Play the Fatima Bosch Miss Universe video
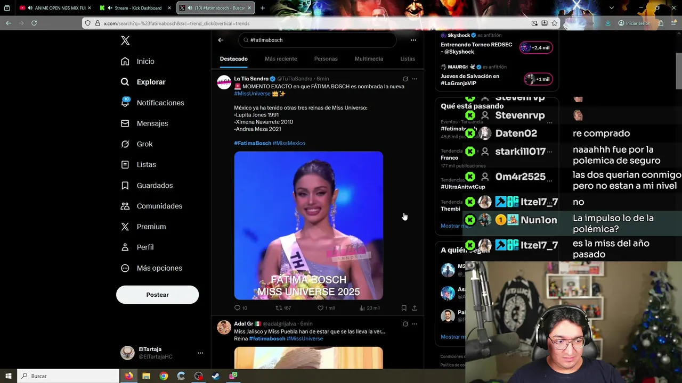Image resolution: width=682 pixels, height=383 pixels. (x=308, y=226)
